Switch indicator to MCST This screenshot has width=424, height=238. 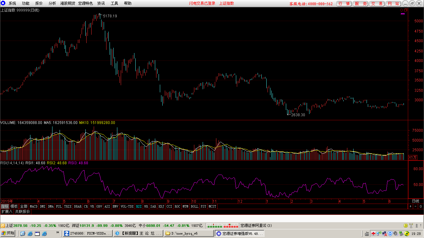(212, 206)
